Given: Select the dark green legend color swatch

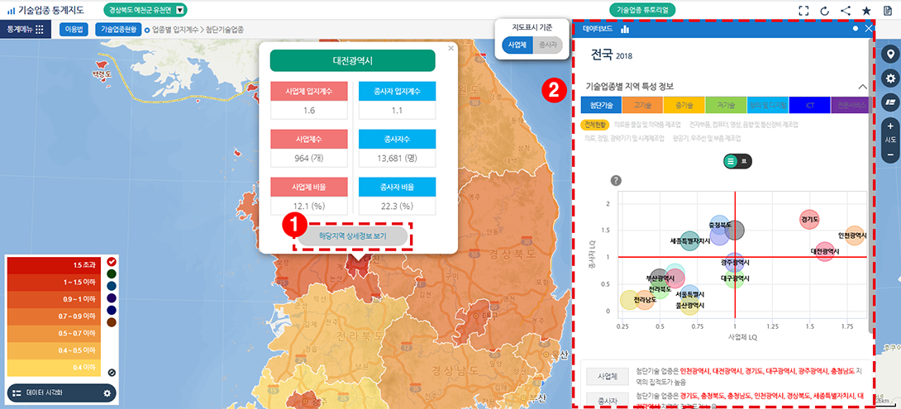Looking at the screenshot, I should (x=112, y=273).
